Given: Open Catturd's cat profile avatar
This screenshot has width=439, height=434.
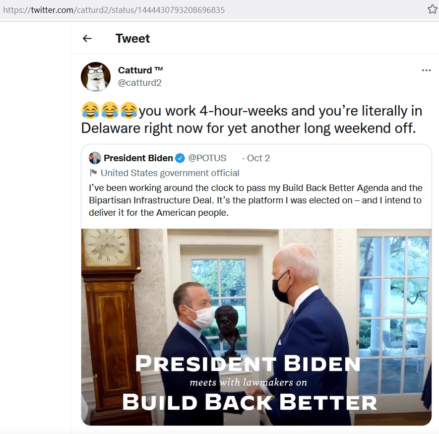Looking at the screenshot, I should pyautogui.click(x=96, y=76).
